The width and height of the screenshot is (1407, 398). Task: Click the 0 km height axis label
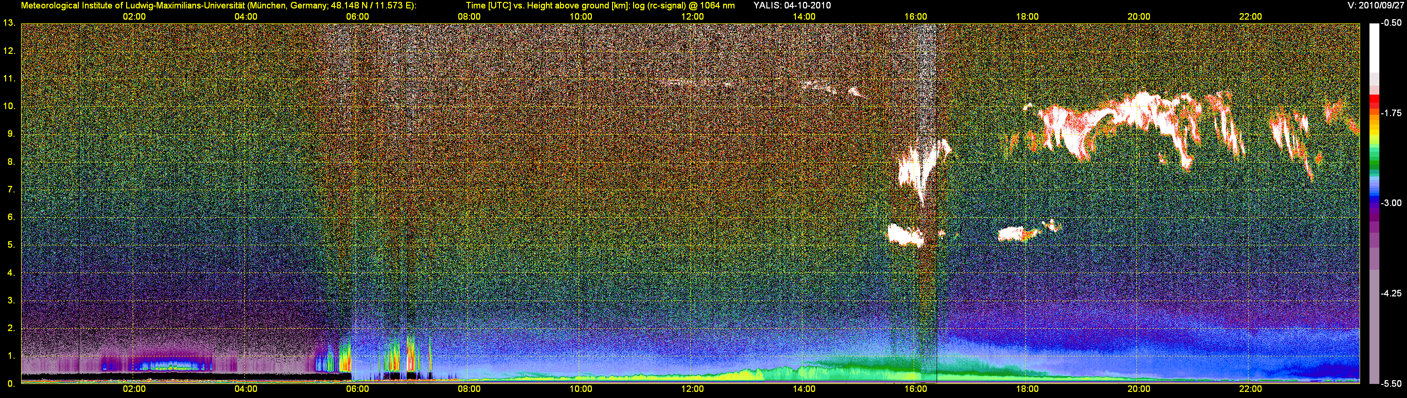[10, 384]
